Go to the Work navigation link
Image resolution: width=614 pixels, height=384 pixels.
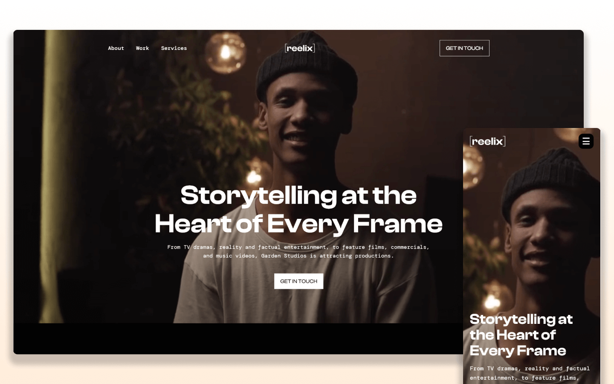[x=142, y=48]
